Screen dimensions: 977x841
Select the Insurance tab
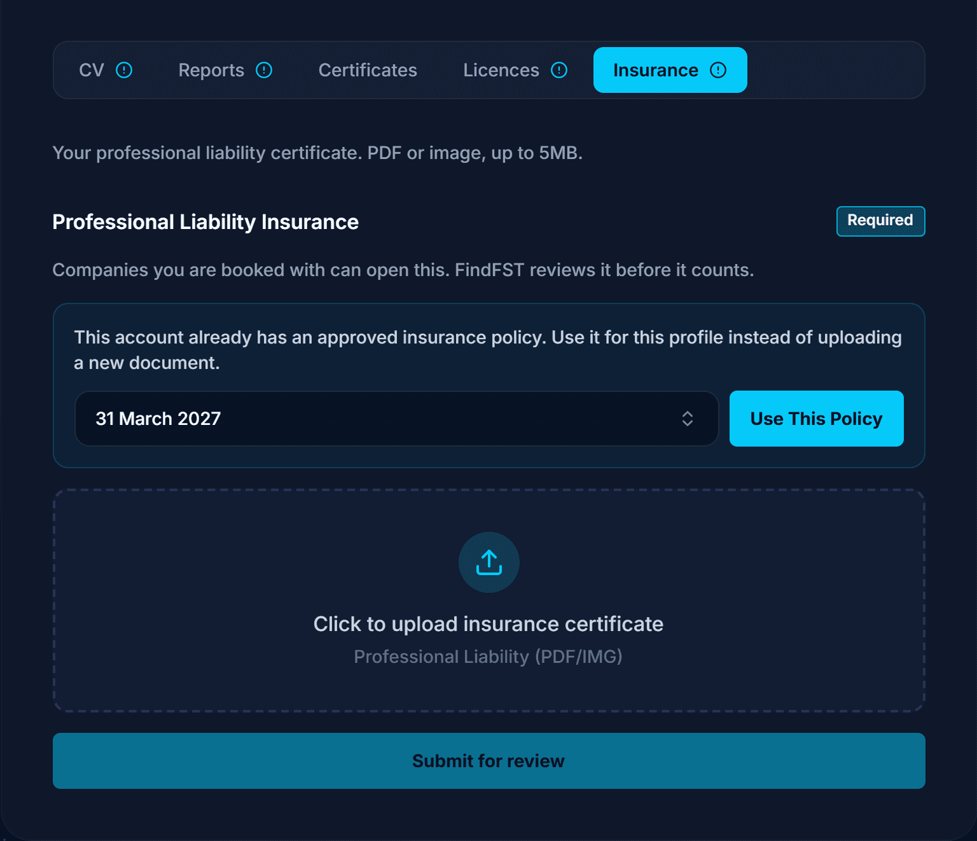pos(670,70)
